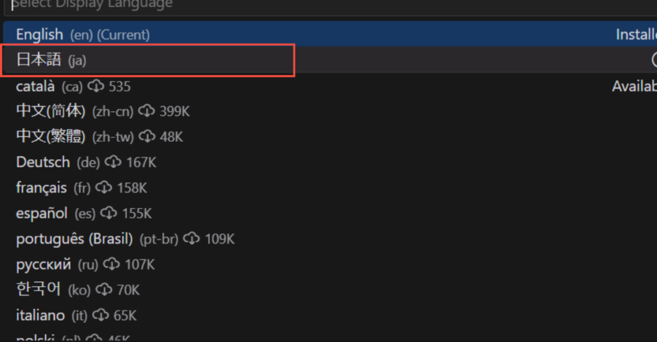
Task: Click the cloud icon beside português (Brasil) pt-br
Action: point(192,239)
